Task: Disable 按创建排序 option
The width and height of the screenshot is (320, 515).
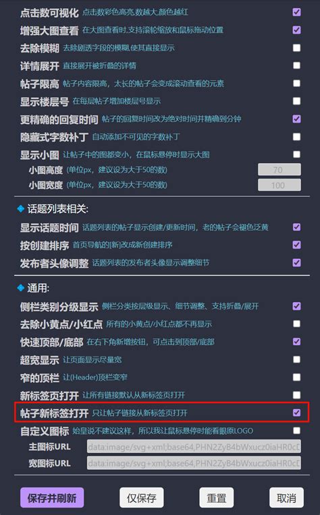Action: [296, 245]
